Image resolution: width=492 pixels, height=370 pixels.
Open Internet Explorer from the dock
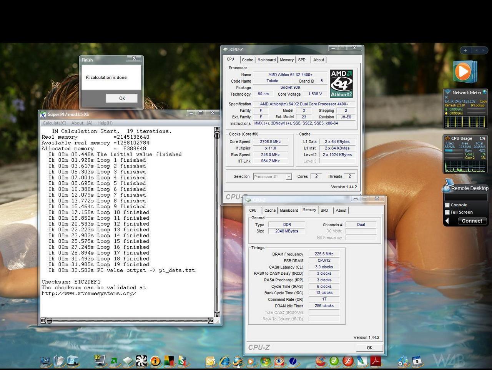tap(224, 361)
